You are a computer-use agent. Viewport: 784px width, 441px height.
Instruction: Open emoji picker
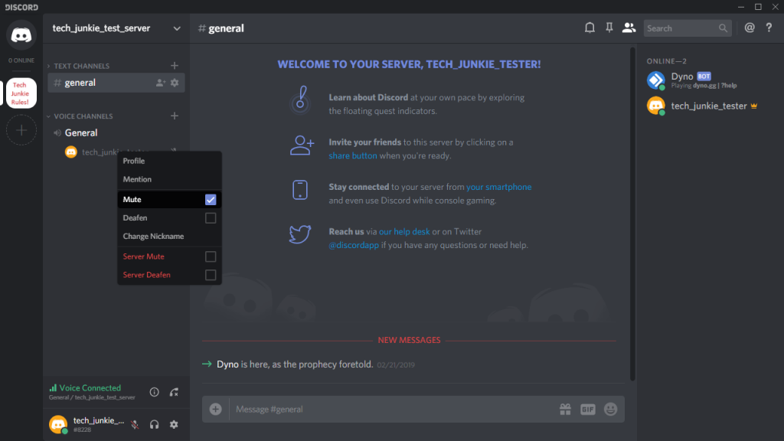610,409
